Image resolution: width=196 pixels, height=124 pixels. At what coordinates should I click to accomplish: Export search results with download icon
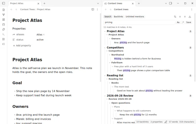point(190,16)
